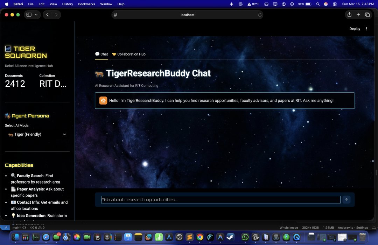Click the TigerResearchBuddy Chat heading

[x=159, y=73]
